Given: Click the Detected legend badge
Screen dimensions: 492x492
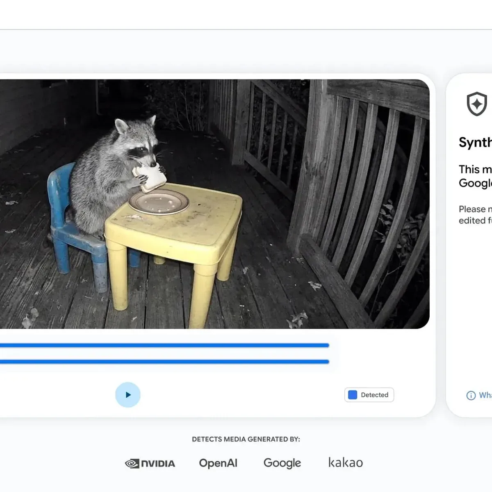Looking at the screenshot, I should pos(369,395).
